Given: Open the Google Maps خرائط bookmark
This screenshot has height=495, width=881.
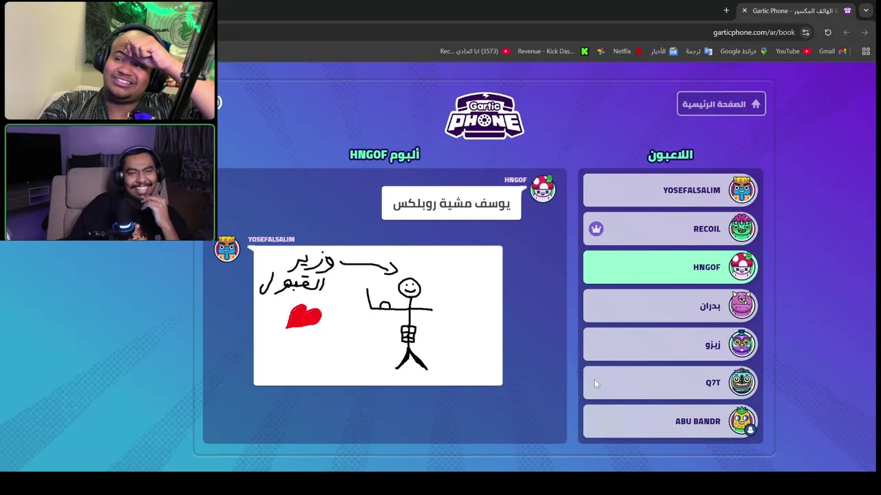Looking at the screenshot, I should click(x=743, y=51).
